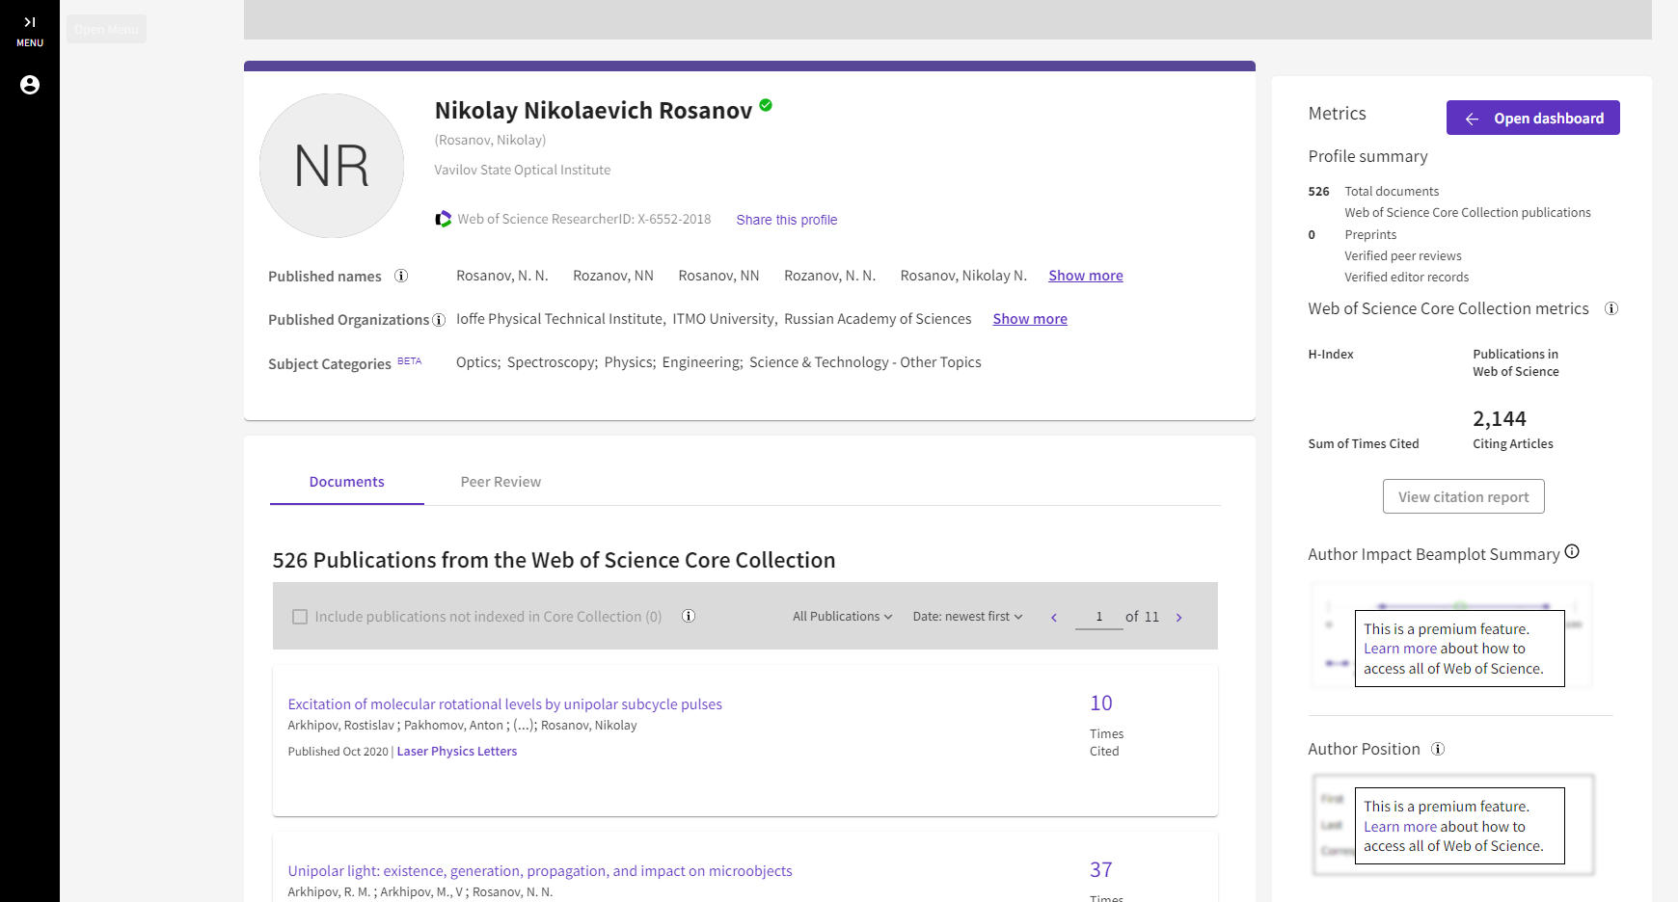1678x902 pixels.
Task: Open info icon beside Published names
Action: click(x=401, y=276)
